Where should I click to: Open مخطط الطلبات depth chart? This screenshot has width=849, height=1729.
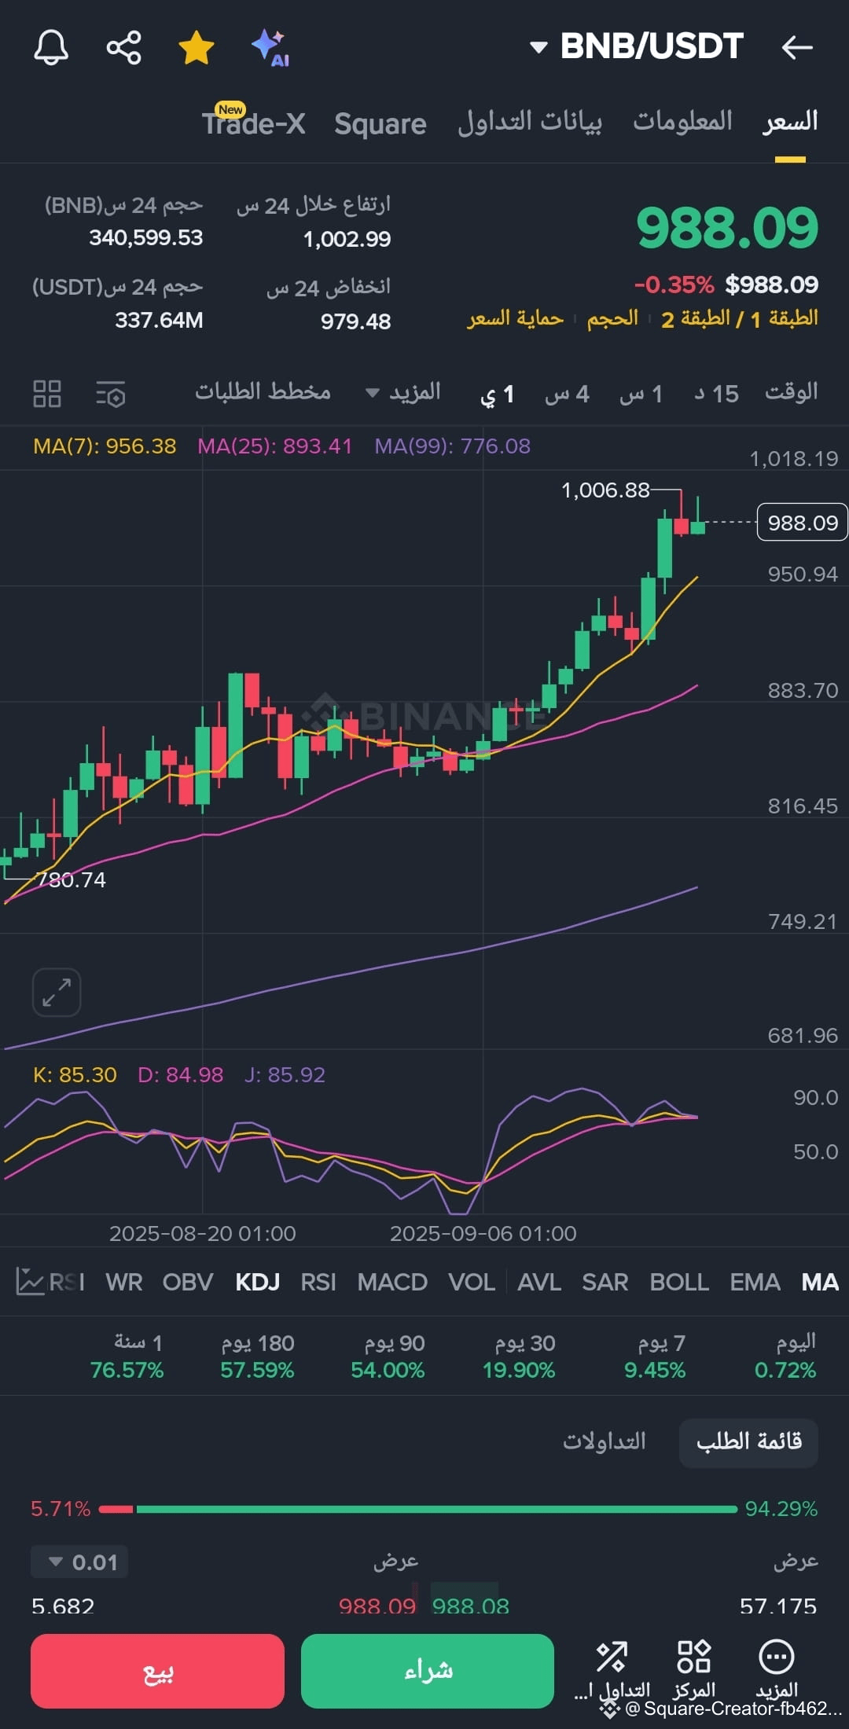point(263,391)
